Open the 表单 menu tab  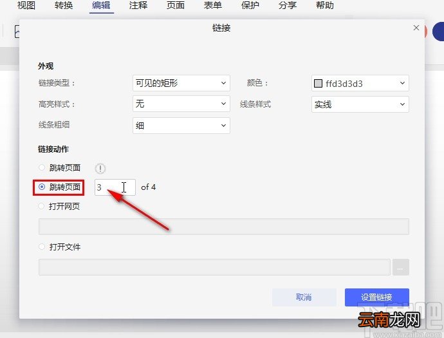pos(213,5)
